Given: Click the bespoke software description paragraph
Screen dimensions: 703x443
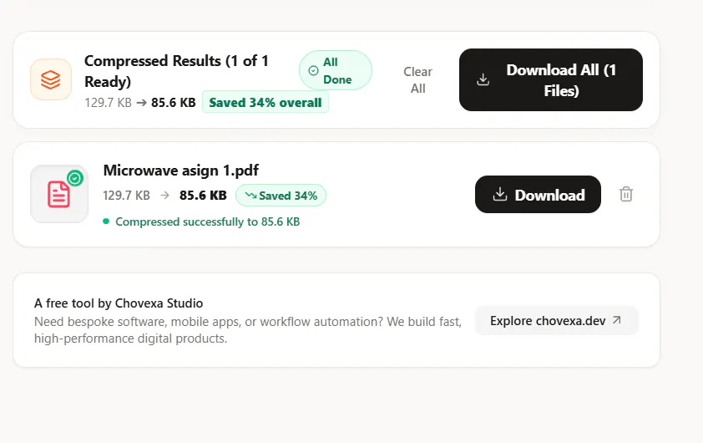Looking at the screenshot, I should click(247, 330).
